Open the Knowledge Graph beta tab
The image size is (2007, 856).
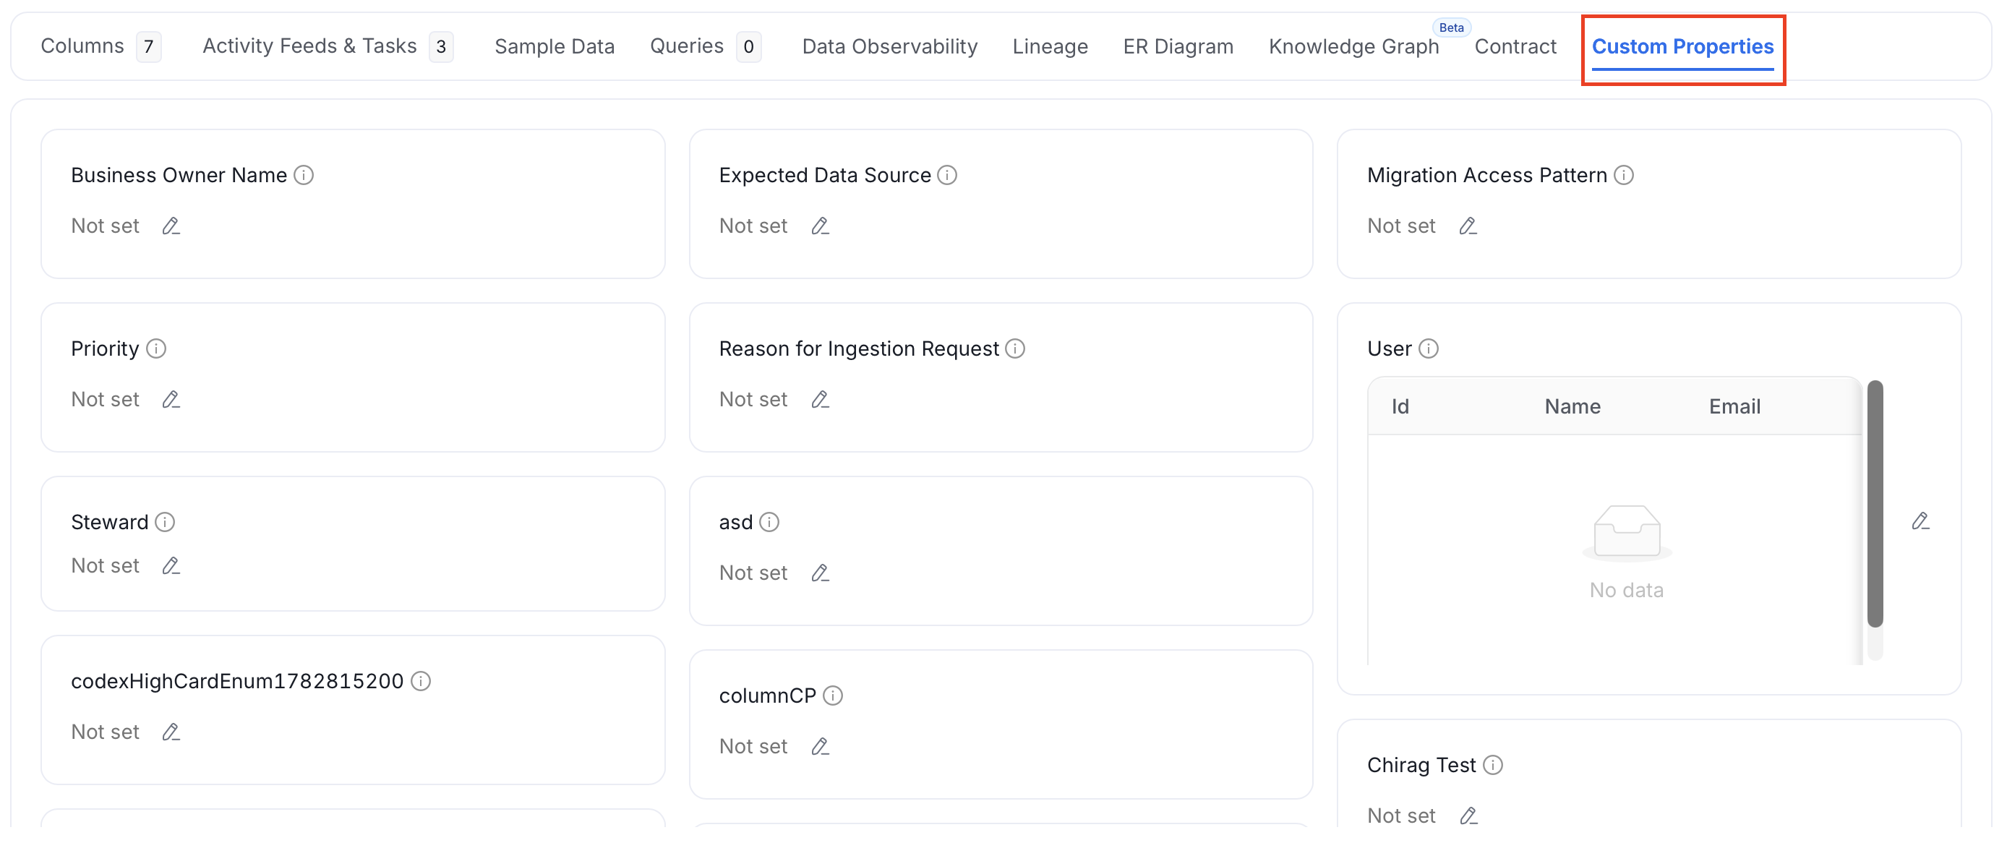point(1353,47)
